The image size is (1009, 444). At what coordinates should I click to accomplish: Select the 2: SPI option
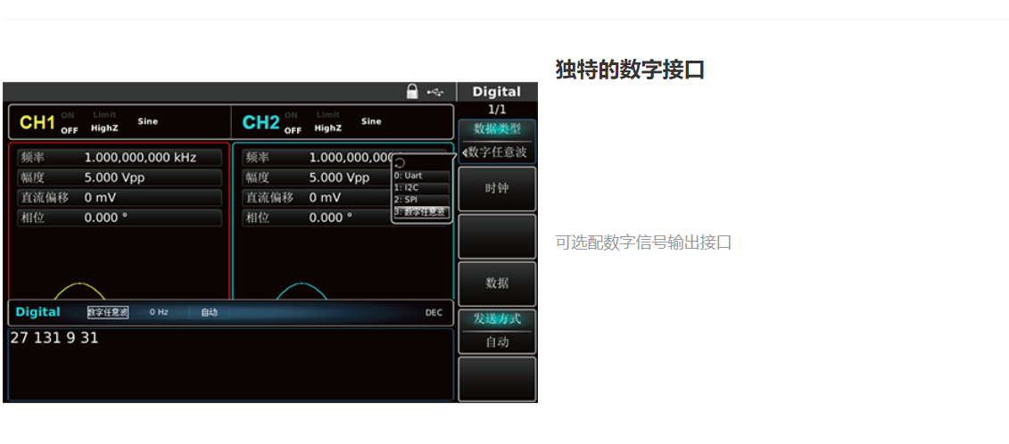click(421, 200)
